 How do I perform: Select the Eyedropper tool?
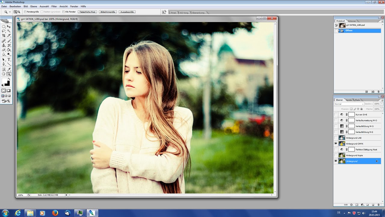[9, 69]
